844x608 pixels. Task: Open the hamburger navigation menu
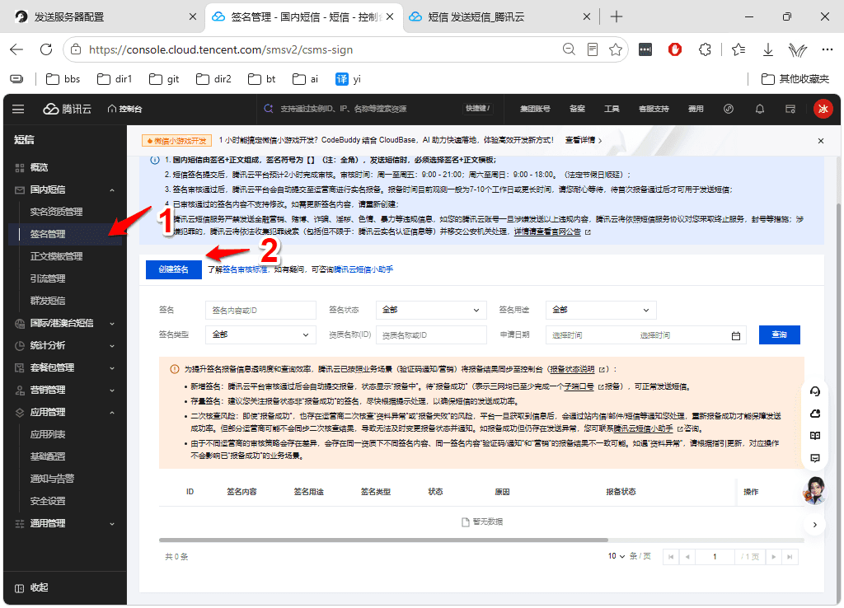click(x=18, y=110)
